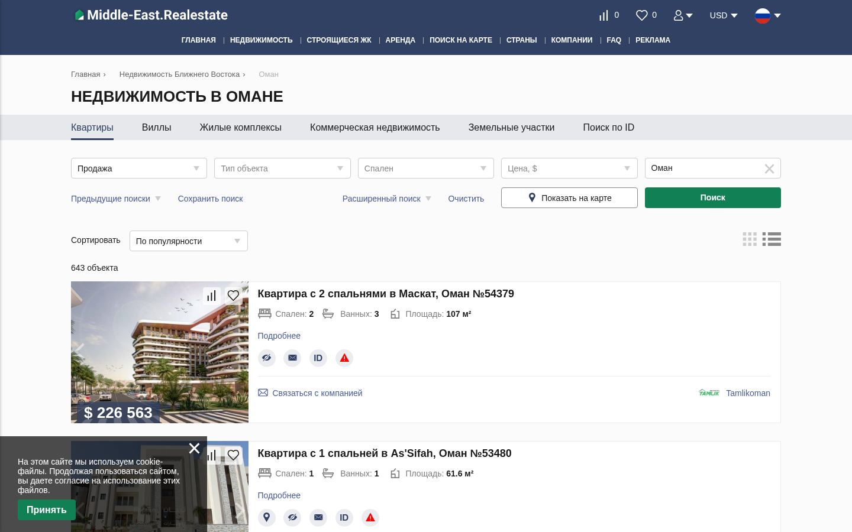Switch to grid view layout
The image size is (852, 532).
[750, 239]
